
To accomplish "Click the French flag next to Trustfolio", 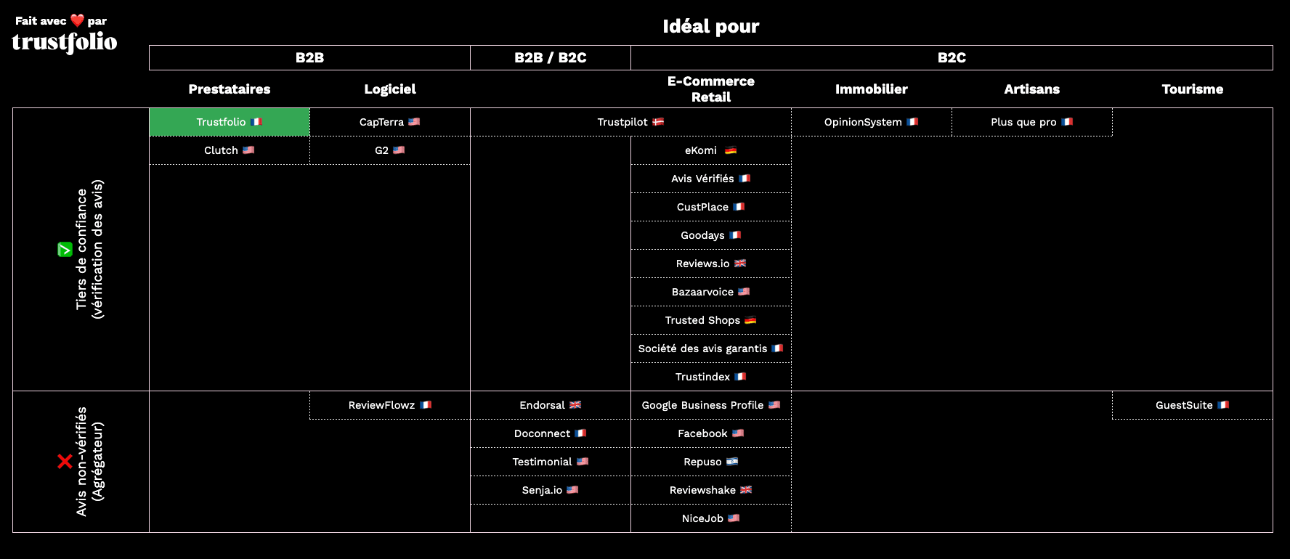I will pos(256,122).
